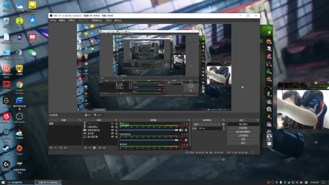
Task: Open the 帮助(H) Help menu
Action: 118,20
